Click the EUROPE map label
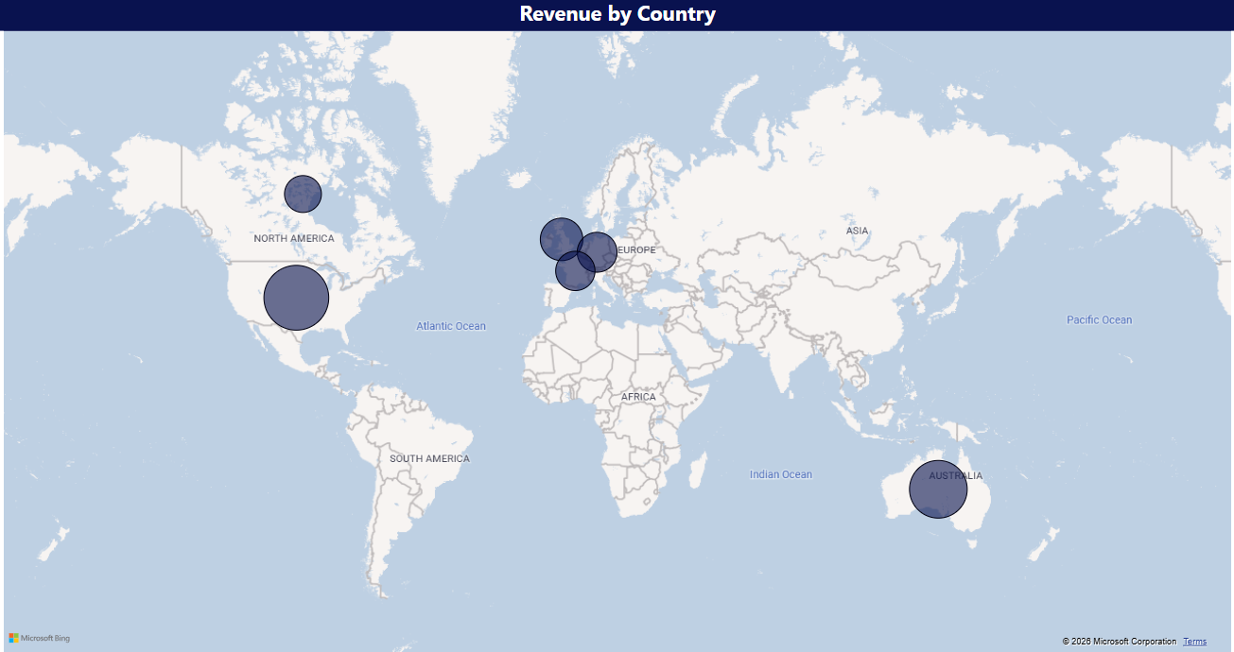This screenshot has width=1234, height=652. [639, 250]
